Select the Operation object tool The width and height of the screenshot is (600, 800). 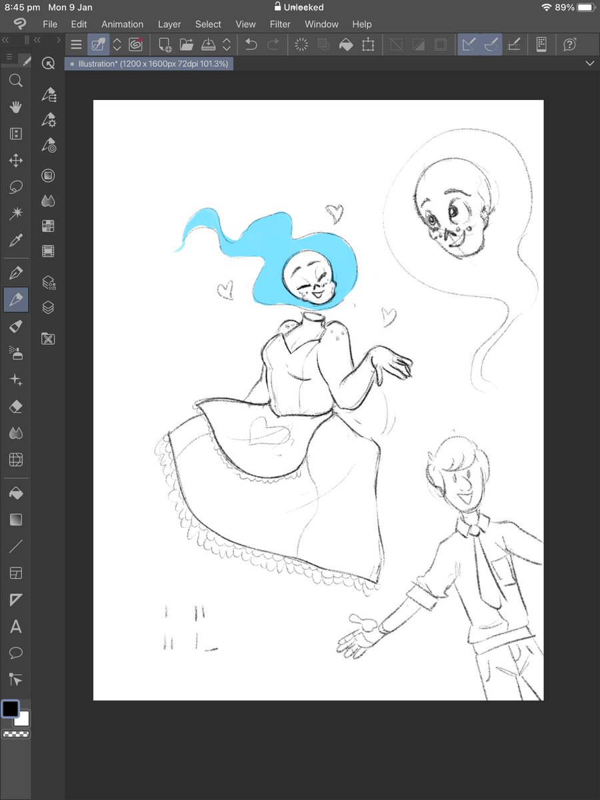click(x=16, y=134)
